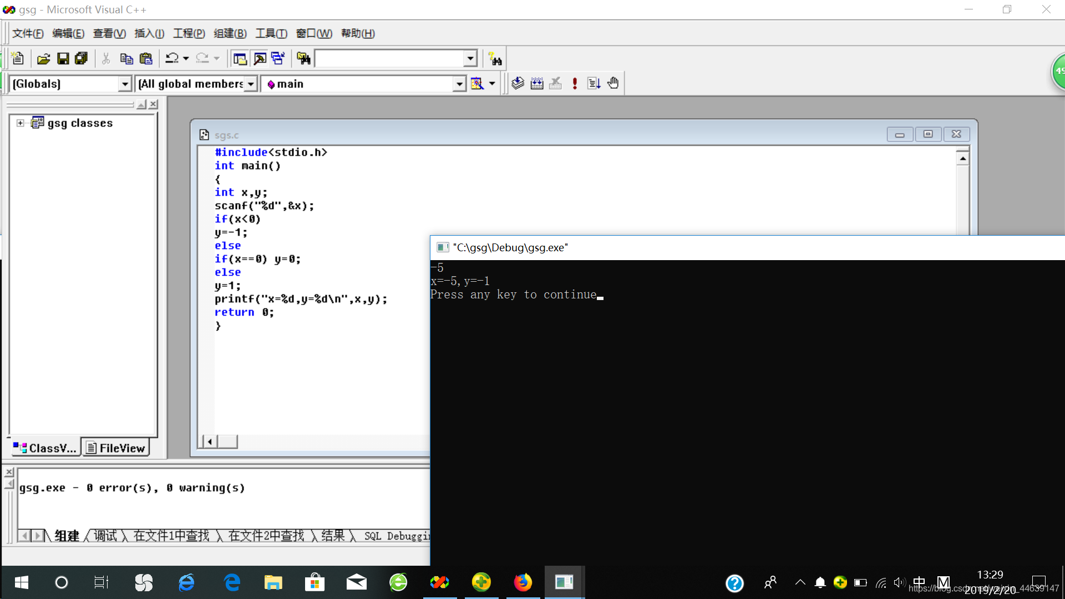Image resolution: width=1065 pixels, height=599 pixels.
Task: Click the Cortana search circle icon
Action: click(x=62, y=582)
